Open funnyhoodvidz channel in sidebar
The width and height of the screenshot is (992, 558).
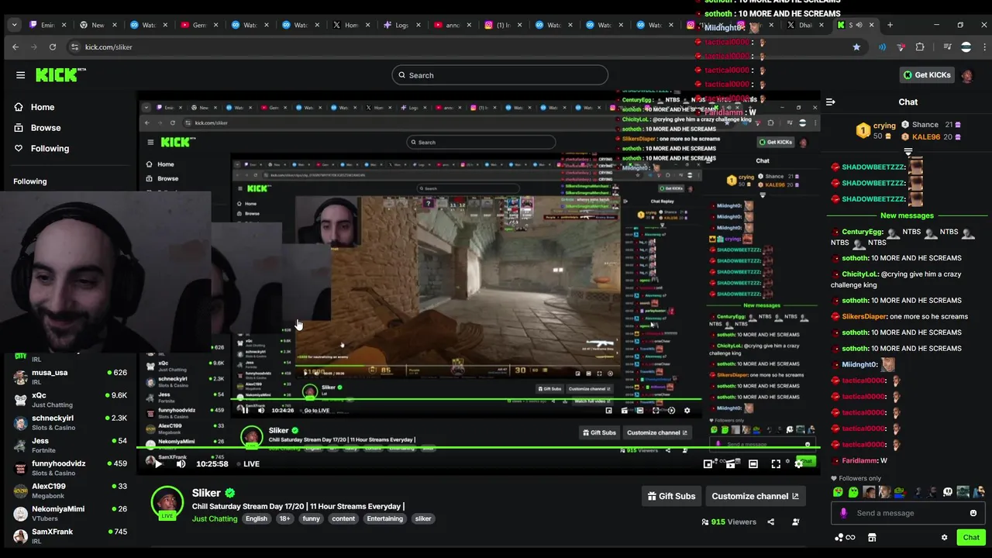pyautogui.click(x=70, y=468)
